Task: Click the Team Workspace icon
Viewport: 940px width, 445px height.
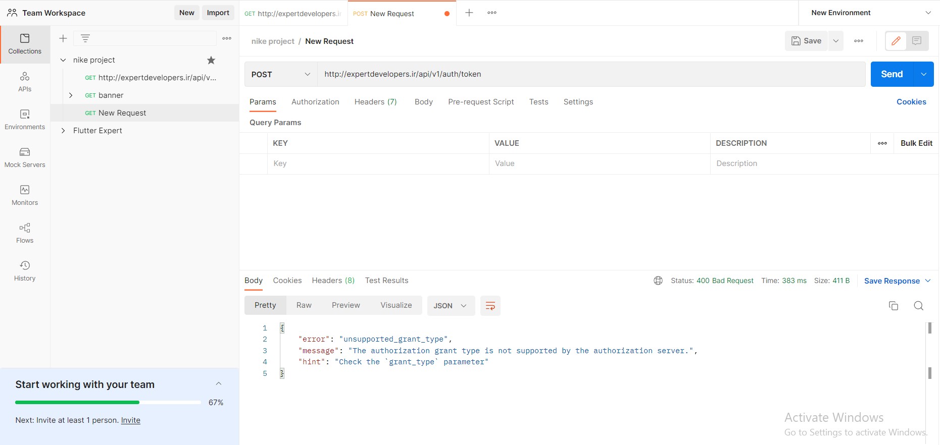Action: (12, 13)
